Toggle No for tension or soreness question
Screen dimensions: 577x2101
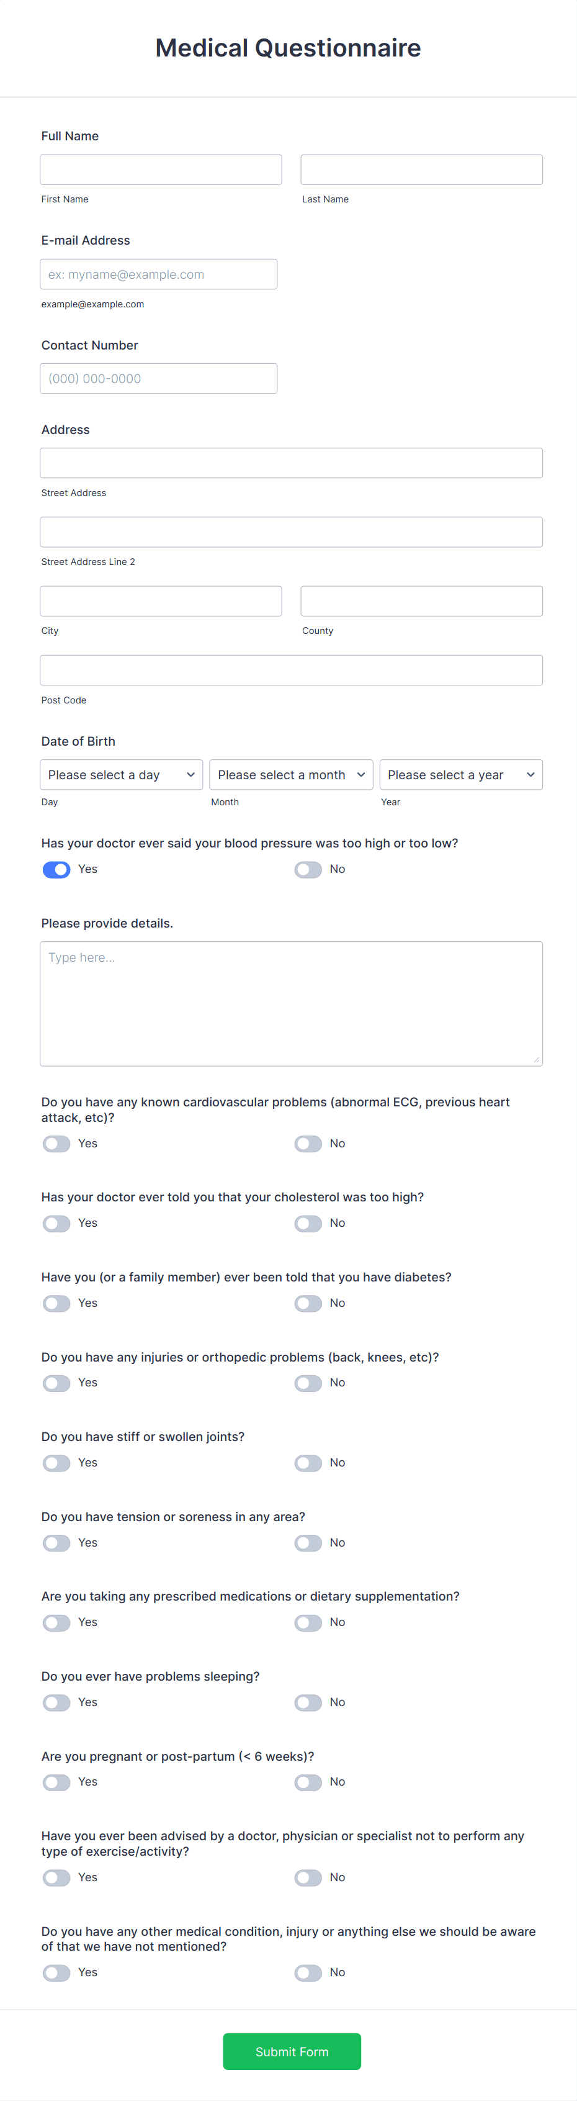tap(308, 1542)
